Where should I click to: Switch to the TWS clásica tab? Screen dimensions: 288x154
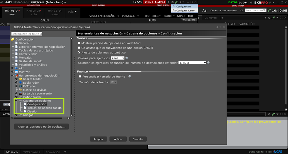click(x=32, y=152)
